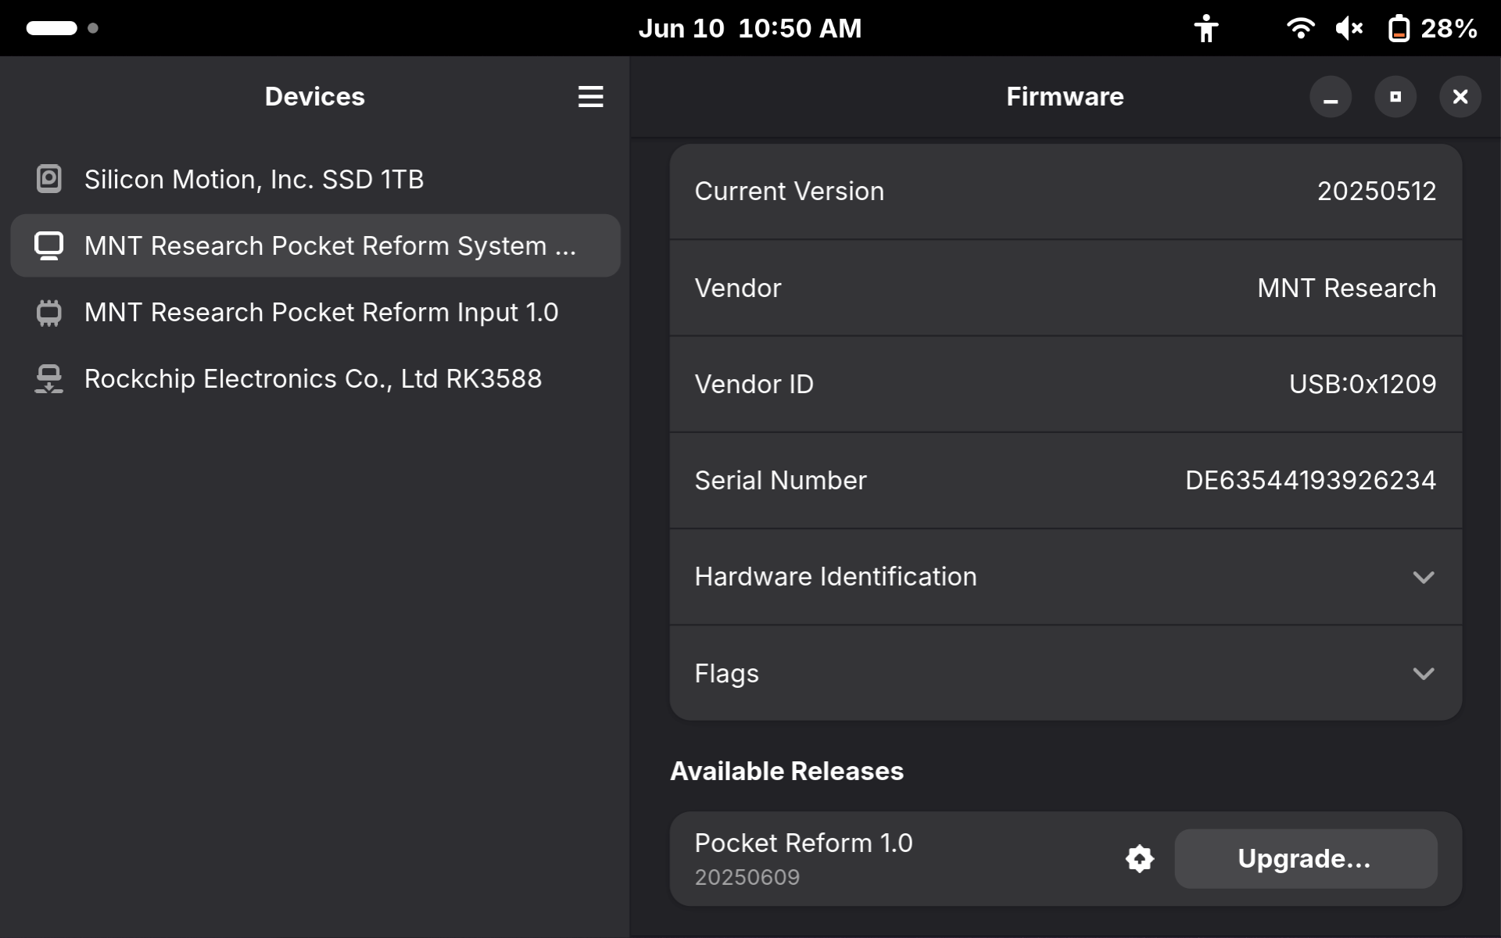Click the muted volume icon
Image resolution: width=1501 pixels, height=938 pixels.
click(x=1349, y=28)
